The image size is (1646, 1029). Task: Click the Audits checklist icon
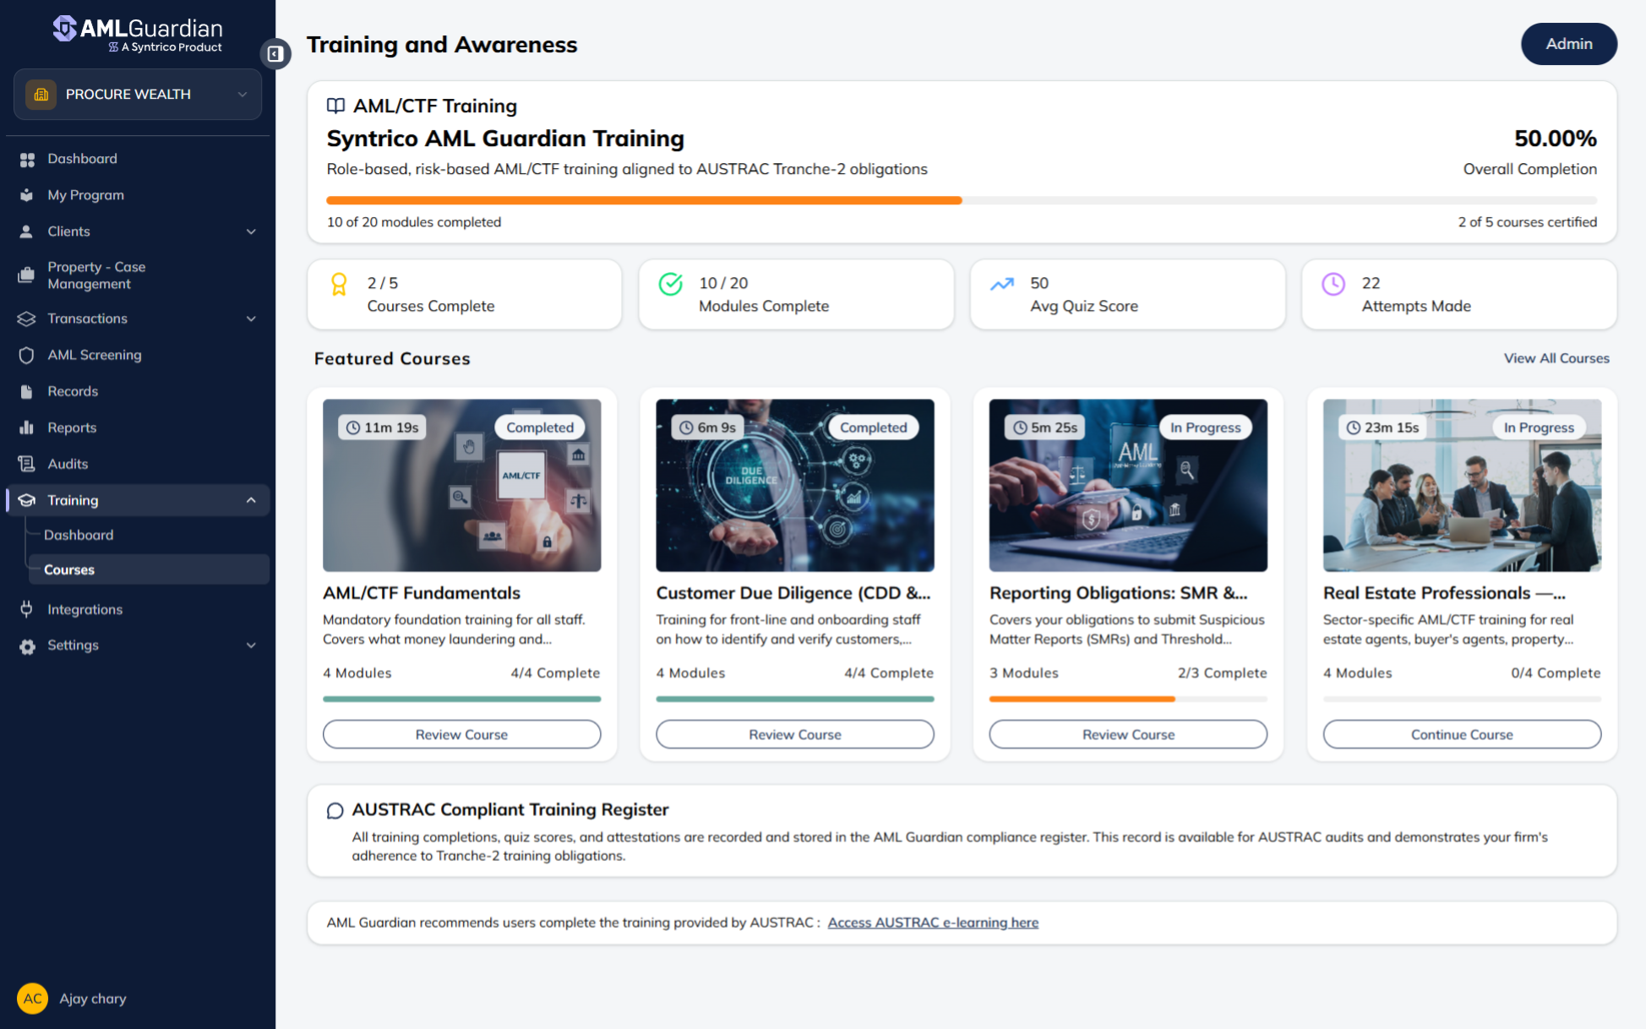[27, 464]
